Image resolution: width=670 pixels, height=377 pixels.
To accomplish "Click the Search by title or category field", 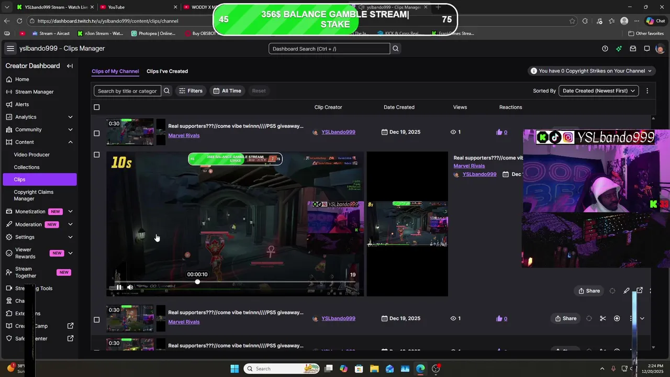I will 127,91.
